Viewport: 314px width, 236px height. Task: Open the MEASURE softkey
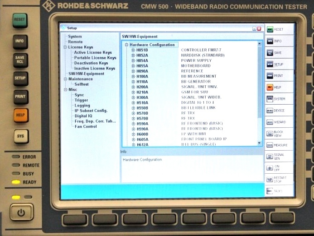[x=280, y=145]
